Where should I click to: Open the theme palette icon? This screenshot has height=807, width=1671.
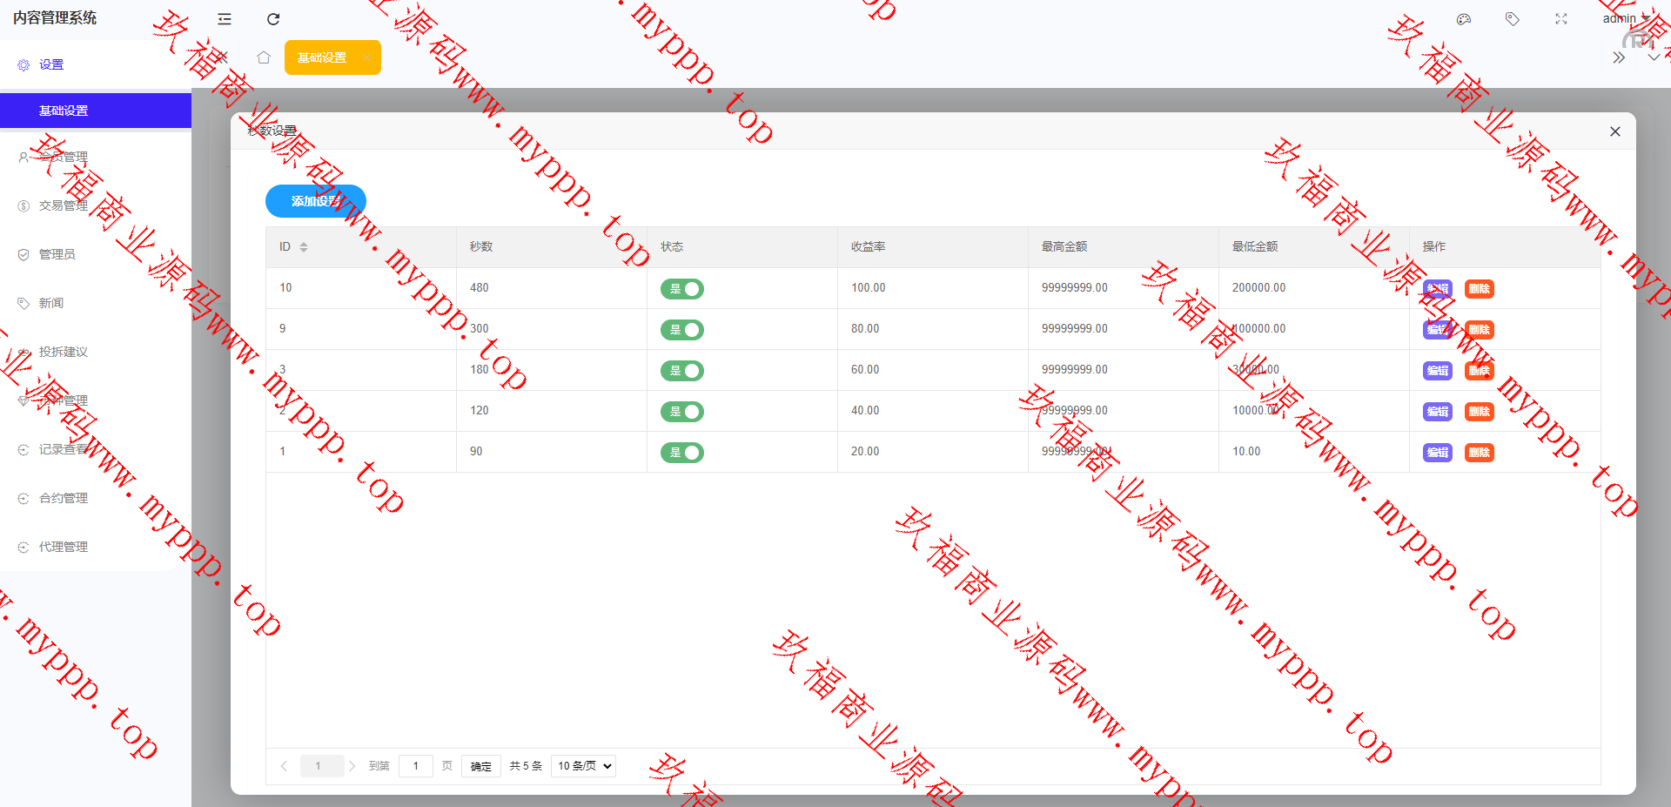1464,19
